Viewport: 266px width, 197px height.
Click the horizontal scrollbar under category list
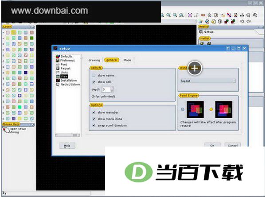click(x=67, y=135)
